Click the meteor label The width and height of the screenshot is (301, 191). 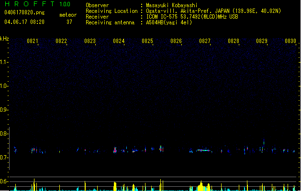click(x=68, y=15)
